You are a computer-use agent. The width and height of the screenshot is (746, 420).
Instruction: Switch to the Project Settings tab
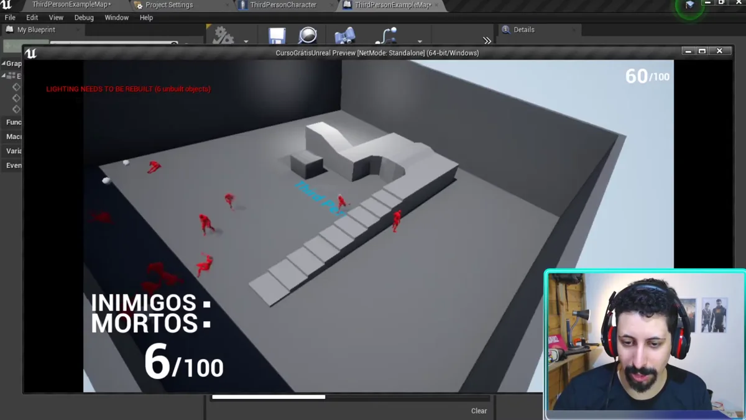pos(169,5)
